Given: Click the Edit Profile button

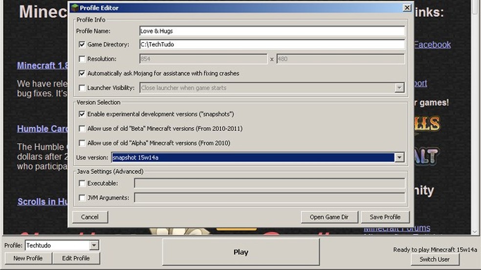Looking at the screenshot, I should click(76, 258).
